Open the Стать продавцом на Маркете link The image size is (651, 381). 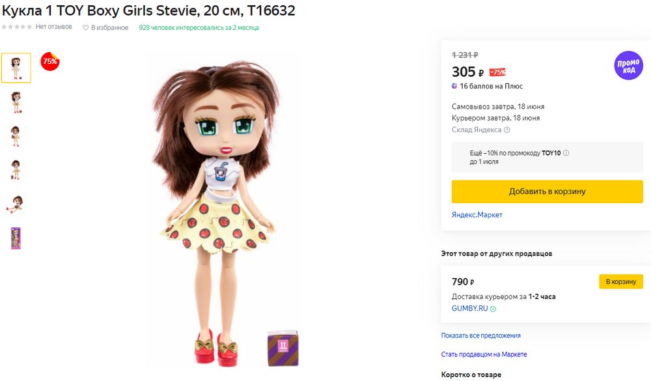coord(484,354)
